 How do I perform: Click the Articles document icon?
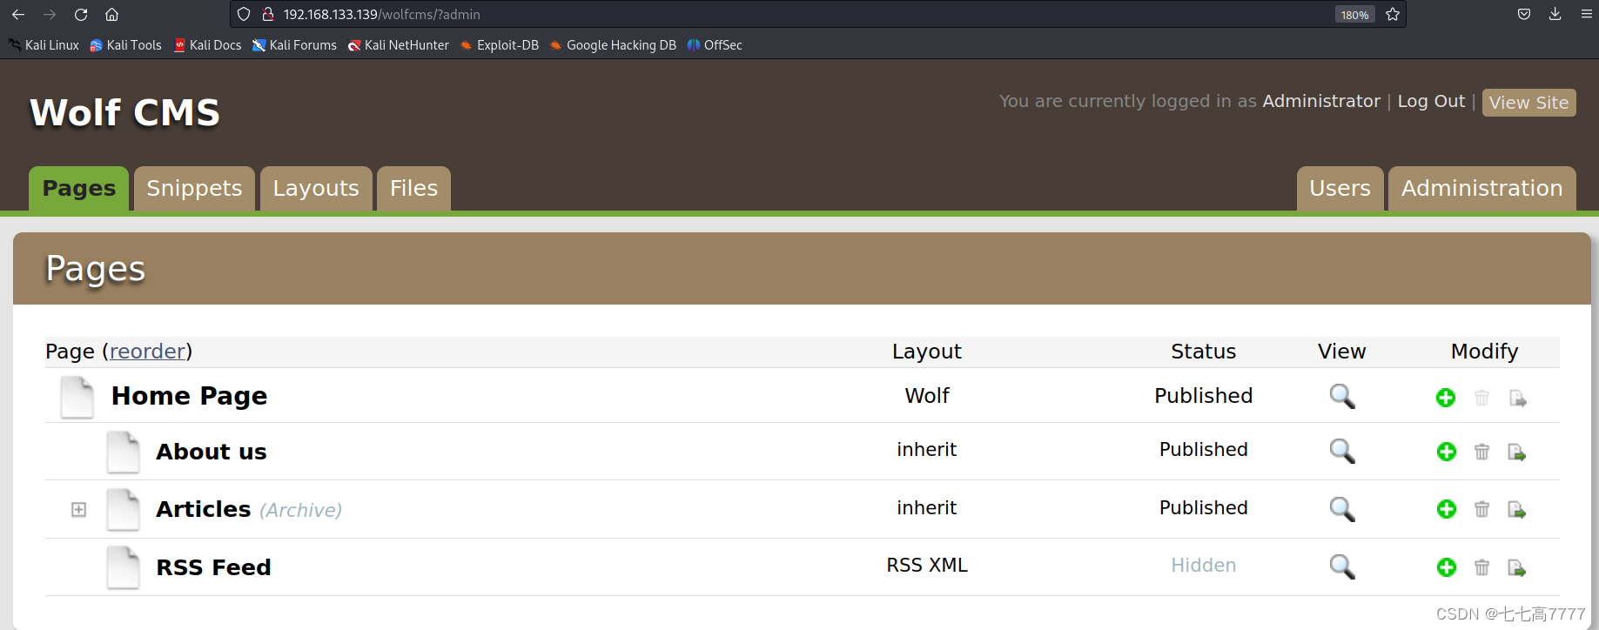(x=123, y=510)
